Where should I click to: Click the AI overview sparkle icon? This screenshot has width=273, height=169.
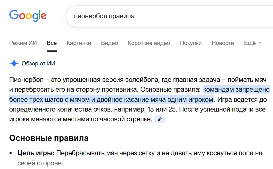14,63
